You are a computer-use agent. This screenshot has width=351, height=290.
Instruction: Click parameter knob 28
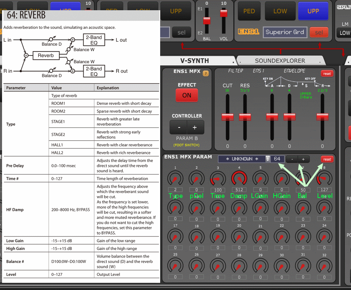(x=239, y=266)
